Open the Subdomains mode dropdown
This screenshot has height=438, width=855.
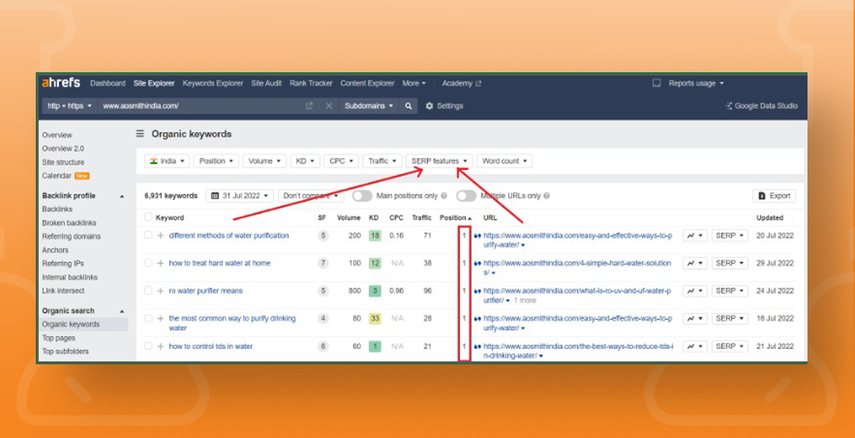(369, 107)
